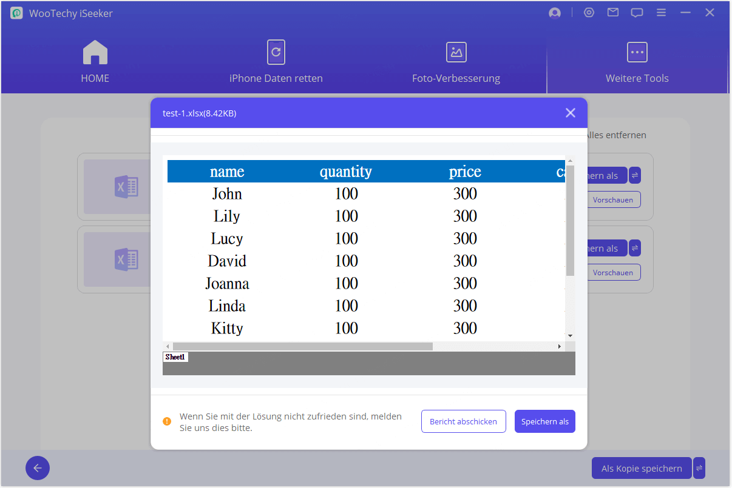Open the Foto-Verbesserung tab
Image resolution: width=732 pixels, height=488 pixels.
coord(456,62)
